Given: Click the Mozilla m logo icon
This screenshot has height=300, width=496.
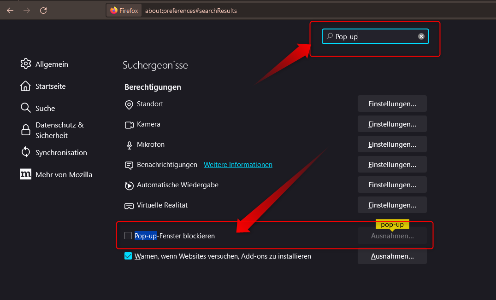Looking at the screenshot, I should (x=26, y=174).
